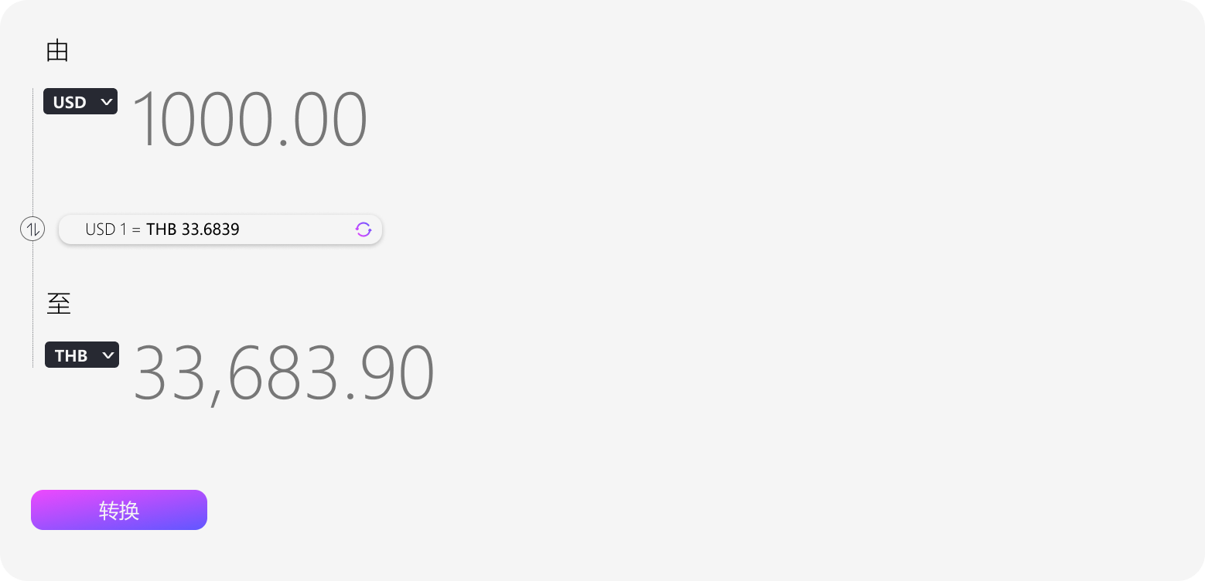The image size is (1205, 581).
Task: Open the THB currency dropdown chevron
Action: [108, 355]
